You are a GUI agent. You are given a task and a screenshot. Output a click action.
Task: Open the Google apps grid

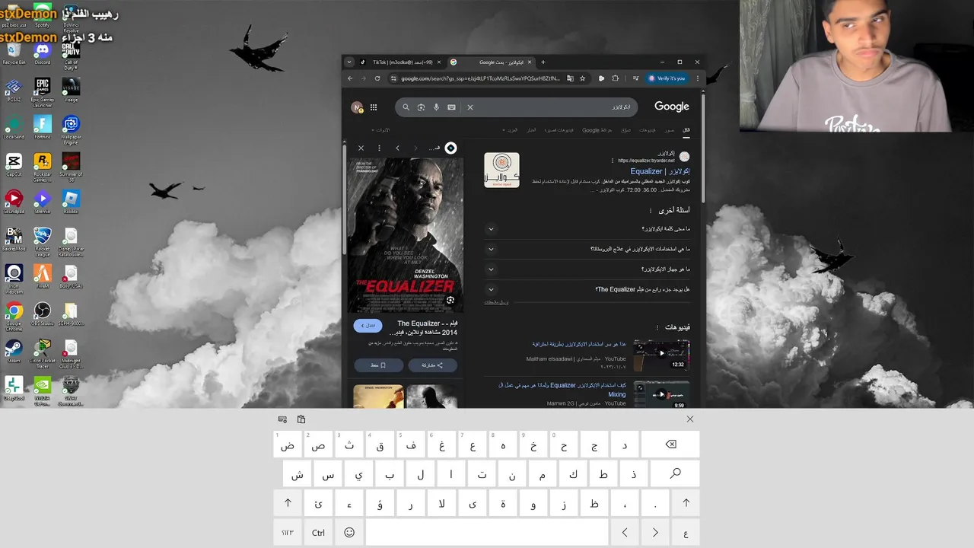[374, 107]
